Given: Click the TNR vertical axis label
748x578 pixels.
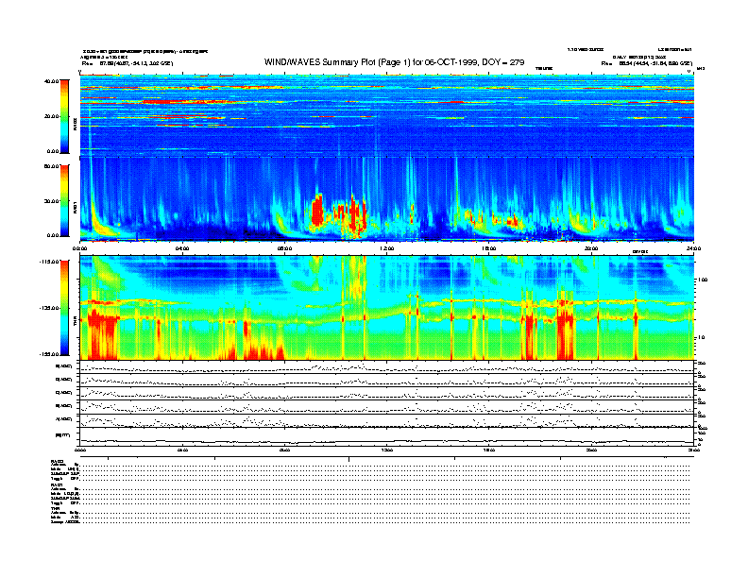Looking at the screenshot, I should pyautogui.click(x=75, y=323).
